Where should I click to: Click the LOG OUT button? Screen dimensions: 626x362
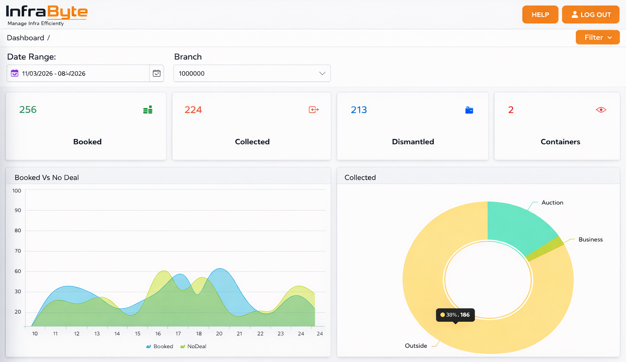(591, 14)
